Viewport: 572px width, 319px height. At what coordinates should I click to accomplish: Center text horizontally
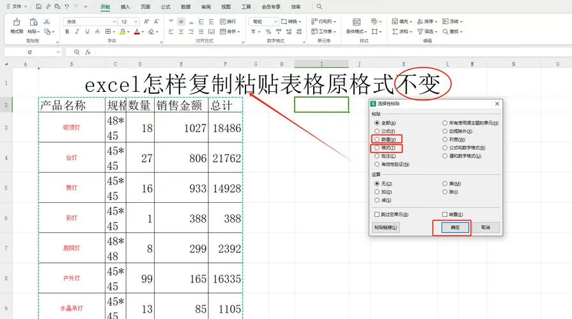click(181, 32)
